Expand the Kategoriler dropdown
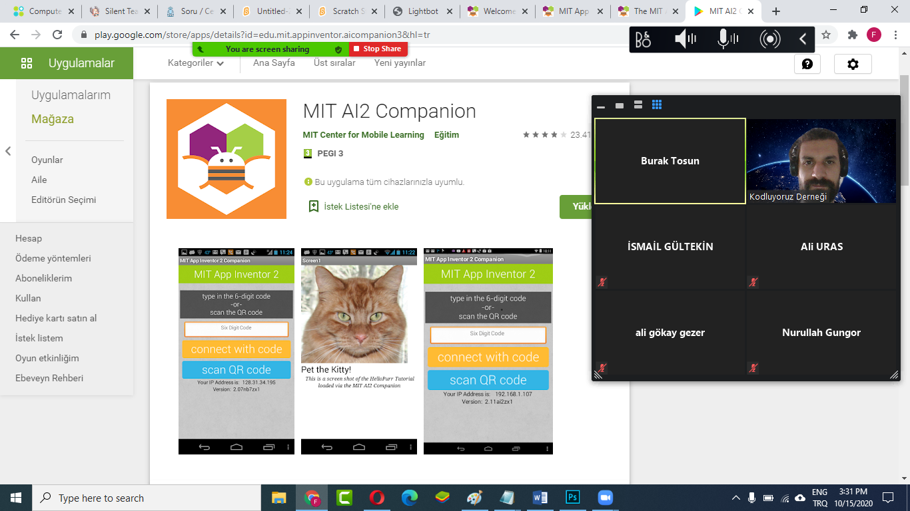This screenshot has width=910, height=511. pos(196,63)
